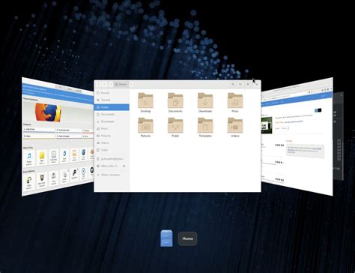355x273 pixels.
Task: Go to Videos in the Files sidebar
Action: [x=112, y=142]
